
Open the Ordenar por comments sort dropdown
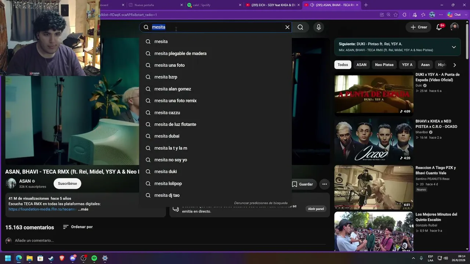pos(78,227)
